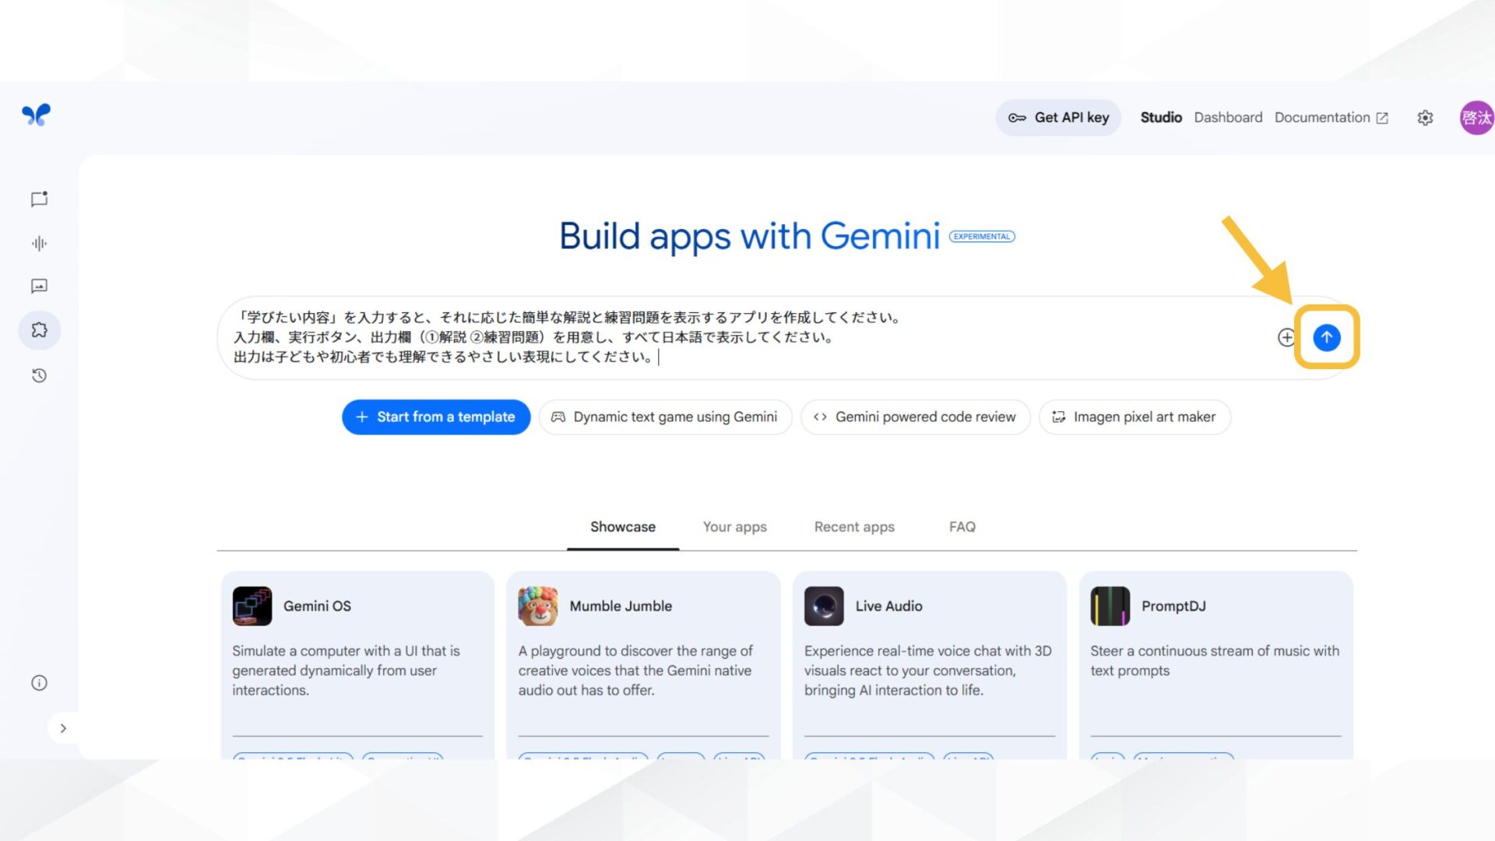Click the plus icon to attach content

click(1286, 337)
